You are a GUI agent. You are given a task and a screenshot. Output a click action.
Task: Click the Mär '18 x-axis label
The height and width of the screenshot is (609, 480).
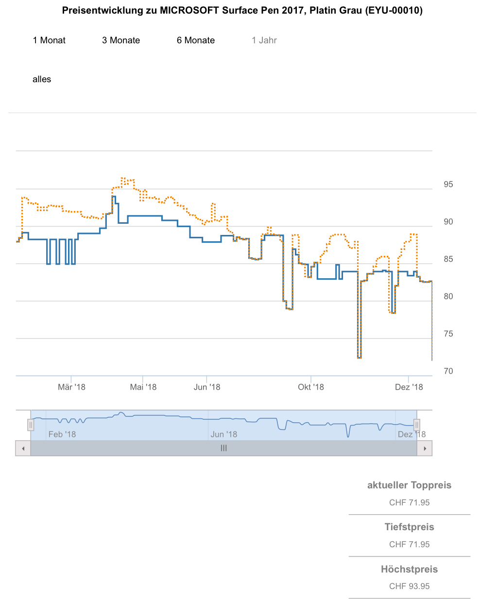71,387
